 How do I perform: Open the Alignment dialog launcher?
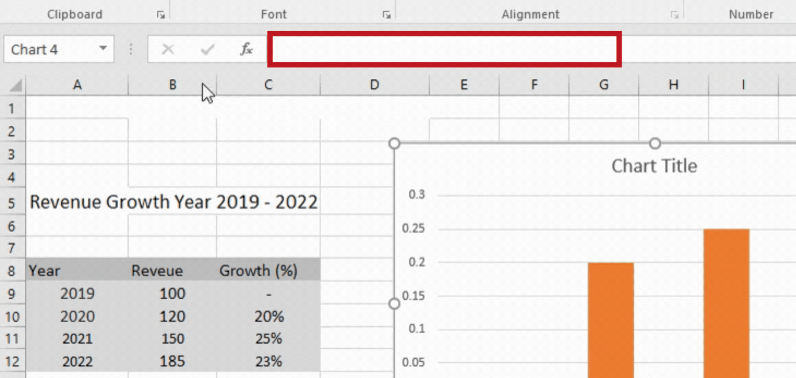click(674, 15)
